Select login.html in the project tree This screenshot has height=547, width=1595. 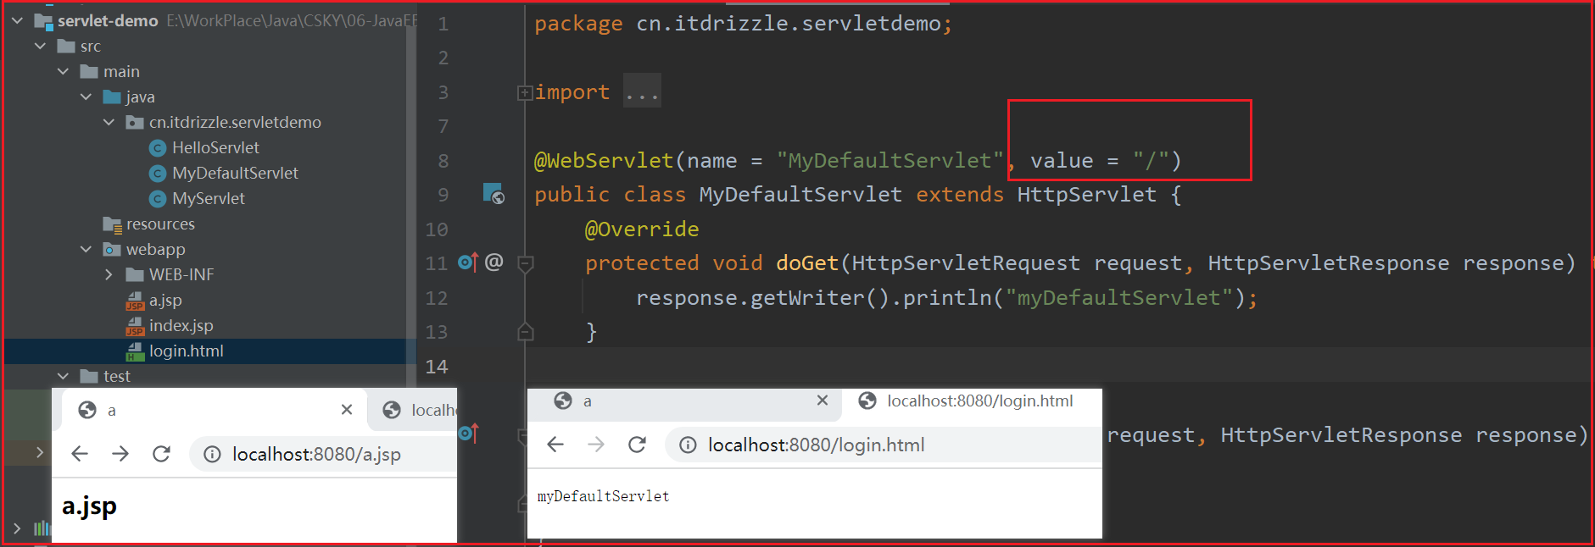187,351
